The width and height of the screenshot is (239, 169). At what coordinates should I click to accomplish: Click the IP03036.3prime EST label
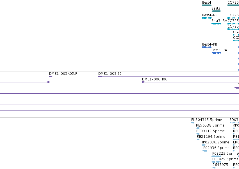[x=215, y=142]
